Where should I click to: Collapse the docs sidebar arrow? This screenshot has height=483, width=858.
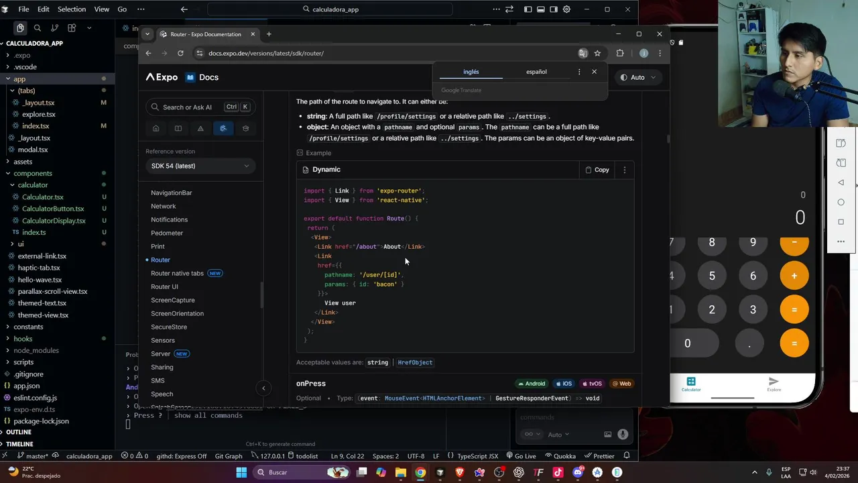(x=263, y=388)
